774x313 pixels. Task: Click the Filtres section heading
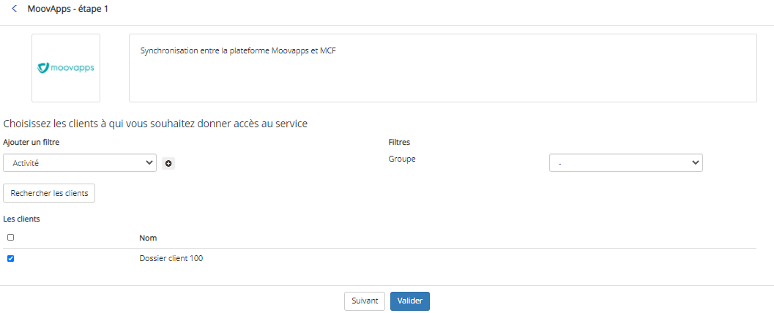[399, 142]
